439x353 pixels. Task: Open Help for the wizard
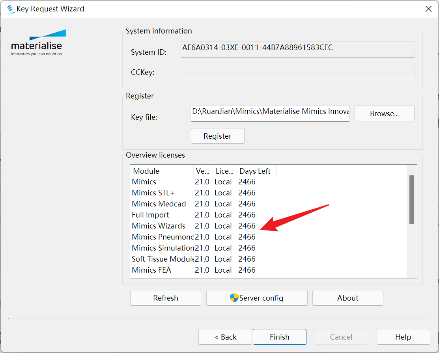(x=403, y=337)
